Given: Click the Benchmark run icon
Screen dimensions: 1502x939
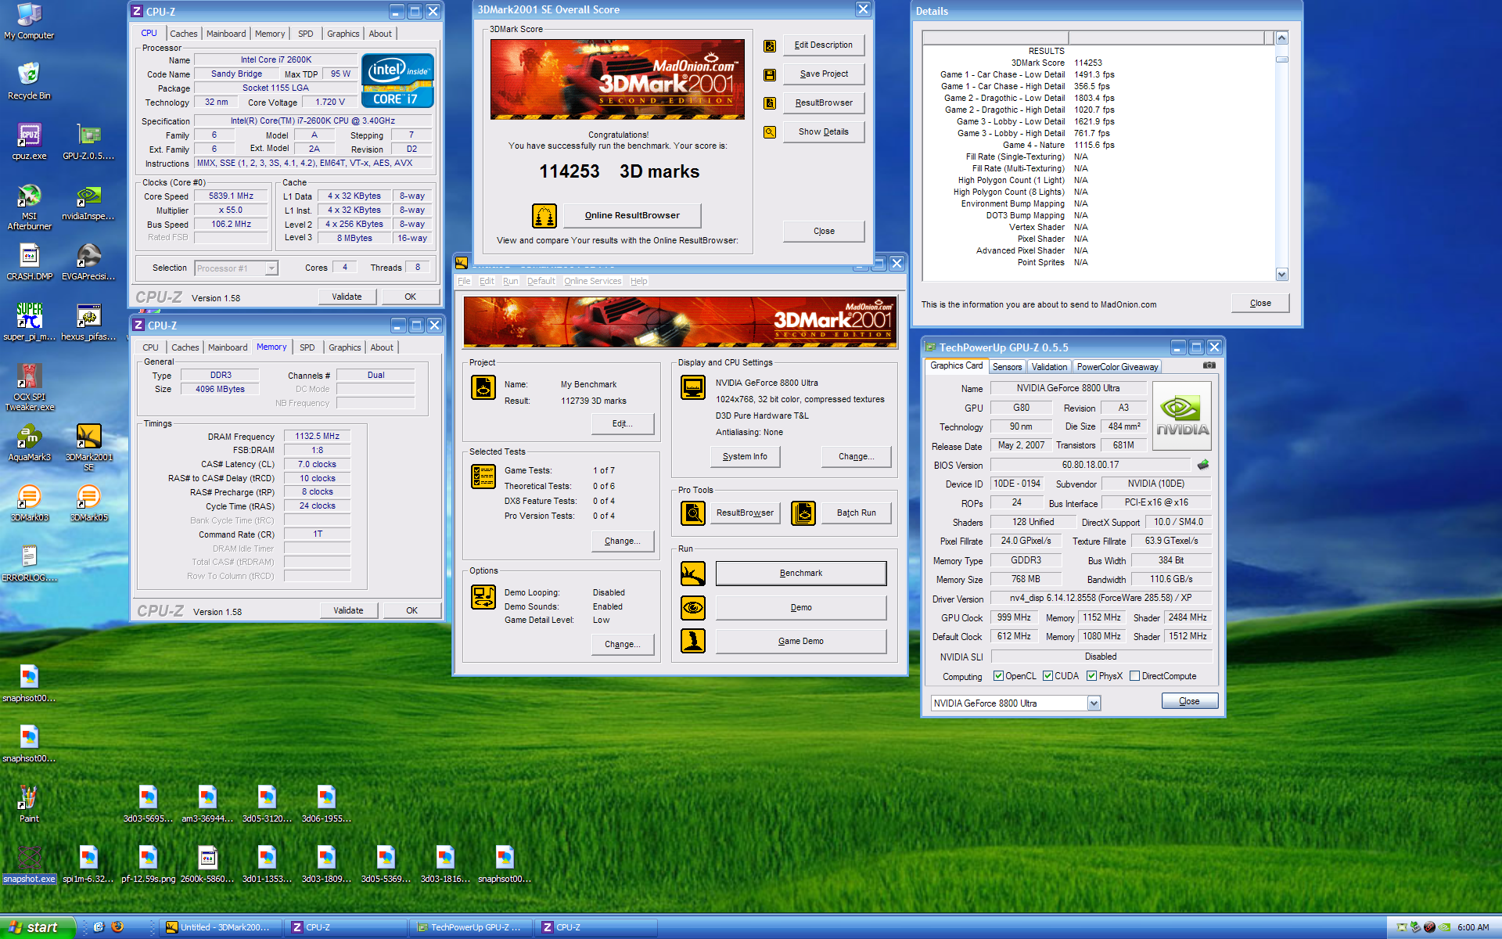Looking at the screenshot, I should click(x=693, y=574).
